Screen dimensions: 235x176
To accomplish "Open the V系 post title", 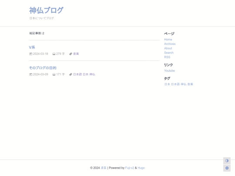I will tap(32, 47).
